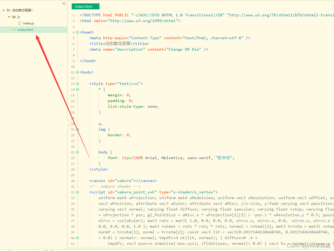Click line number 6 in the gutter
Viewport: 334px width, 251px height.
click(74, 44)
